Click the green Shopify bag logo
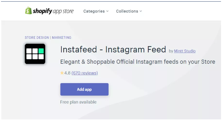 (29, 11)
